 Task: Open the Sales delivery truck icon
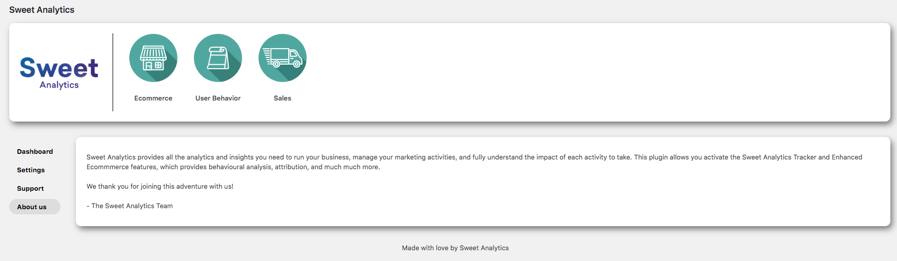tap(283, 58)
